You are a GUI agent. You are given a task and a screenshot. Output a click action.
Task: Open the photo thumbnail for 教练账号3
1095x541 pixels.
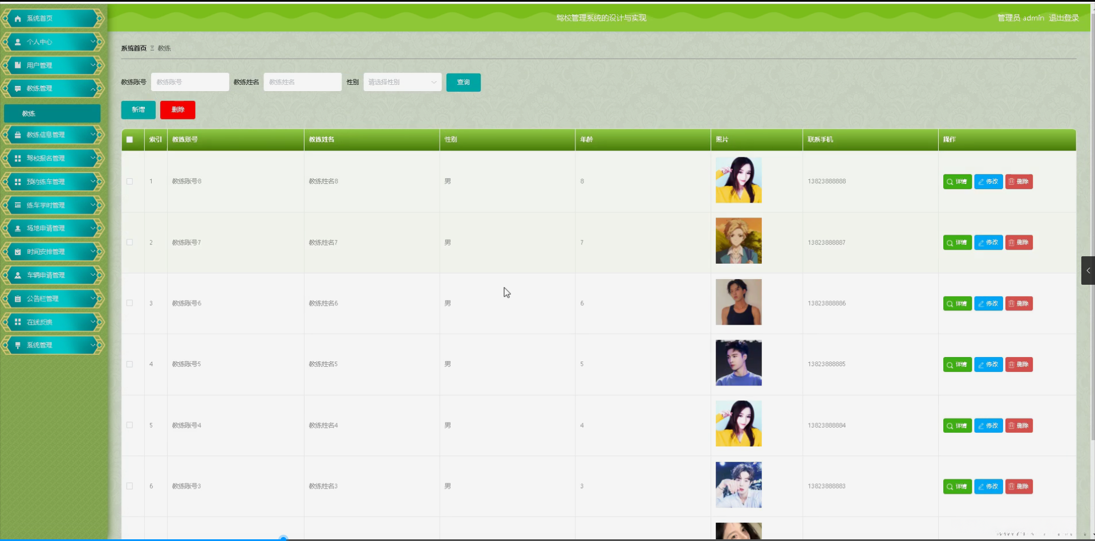(x=739, y=485)
